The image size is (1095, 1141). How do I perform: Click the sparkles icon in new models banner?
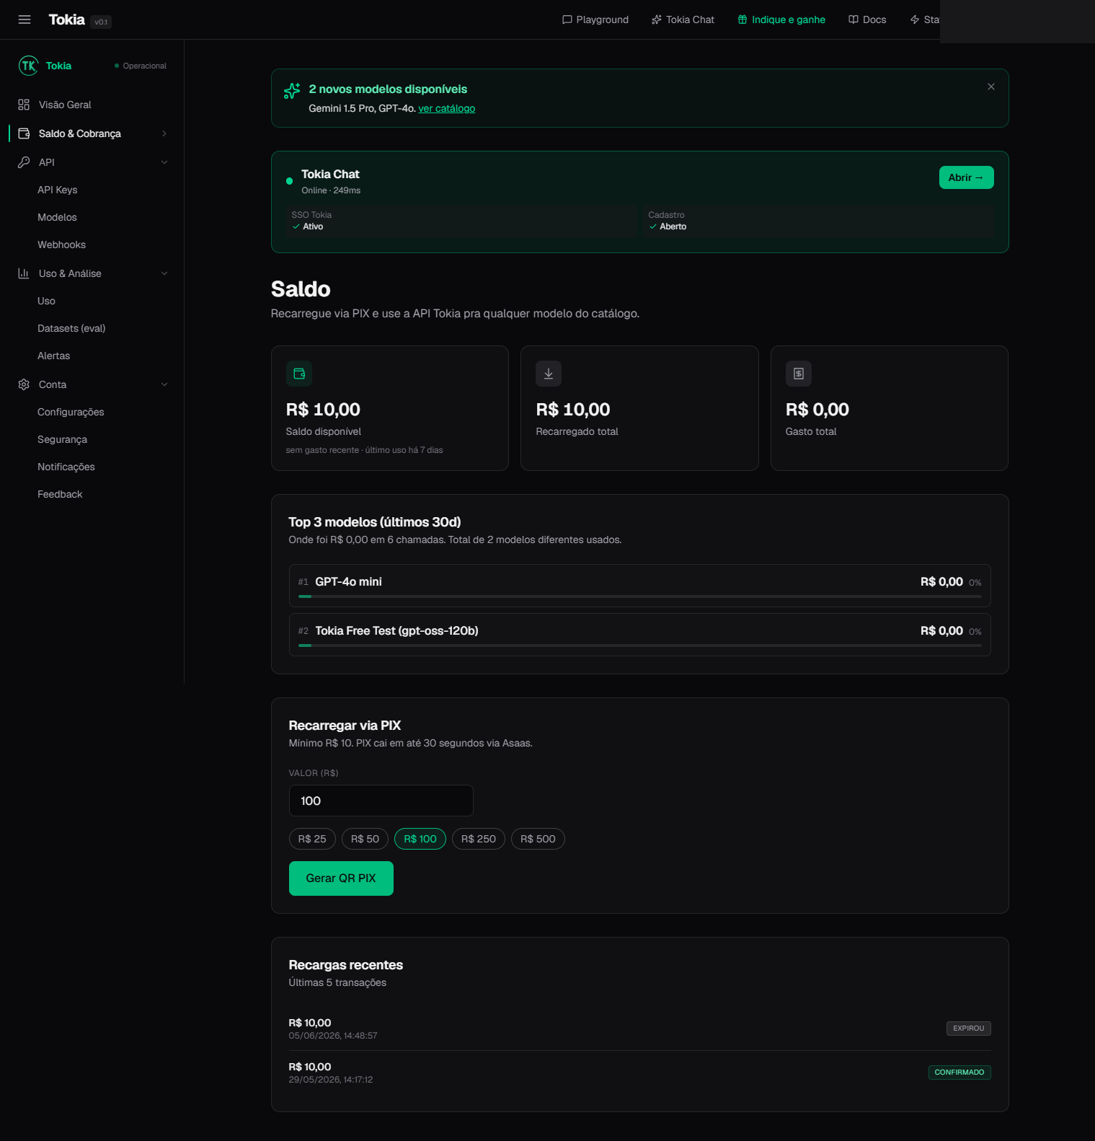pos(292,91)
